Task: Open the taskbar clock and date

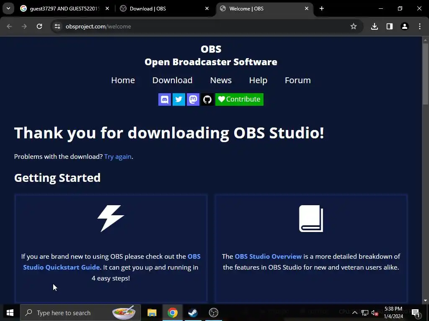Action: tap(393, 313)
